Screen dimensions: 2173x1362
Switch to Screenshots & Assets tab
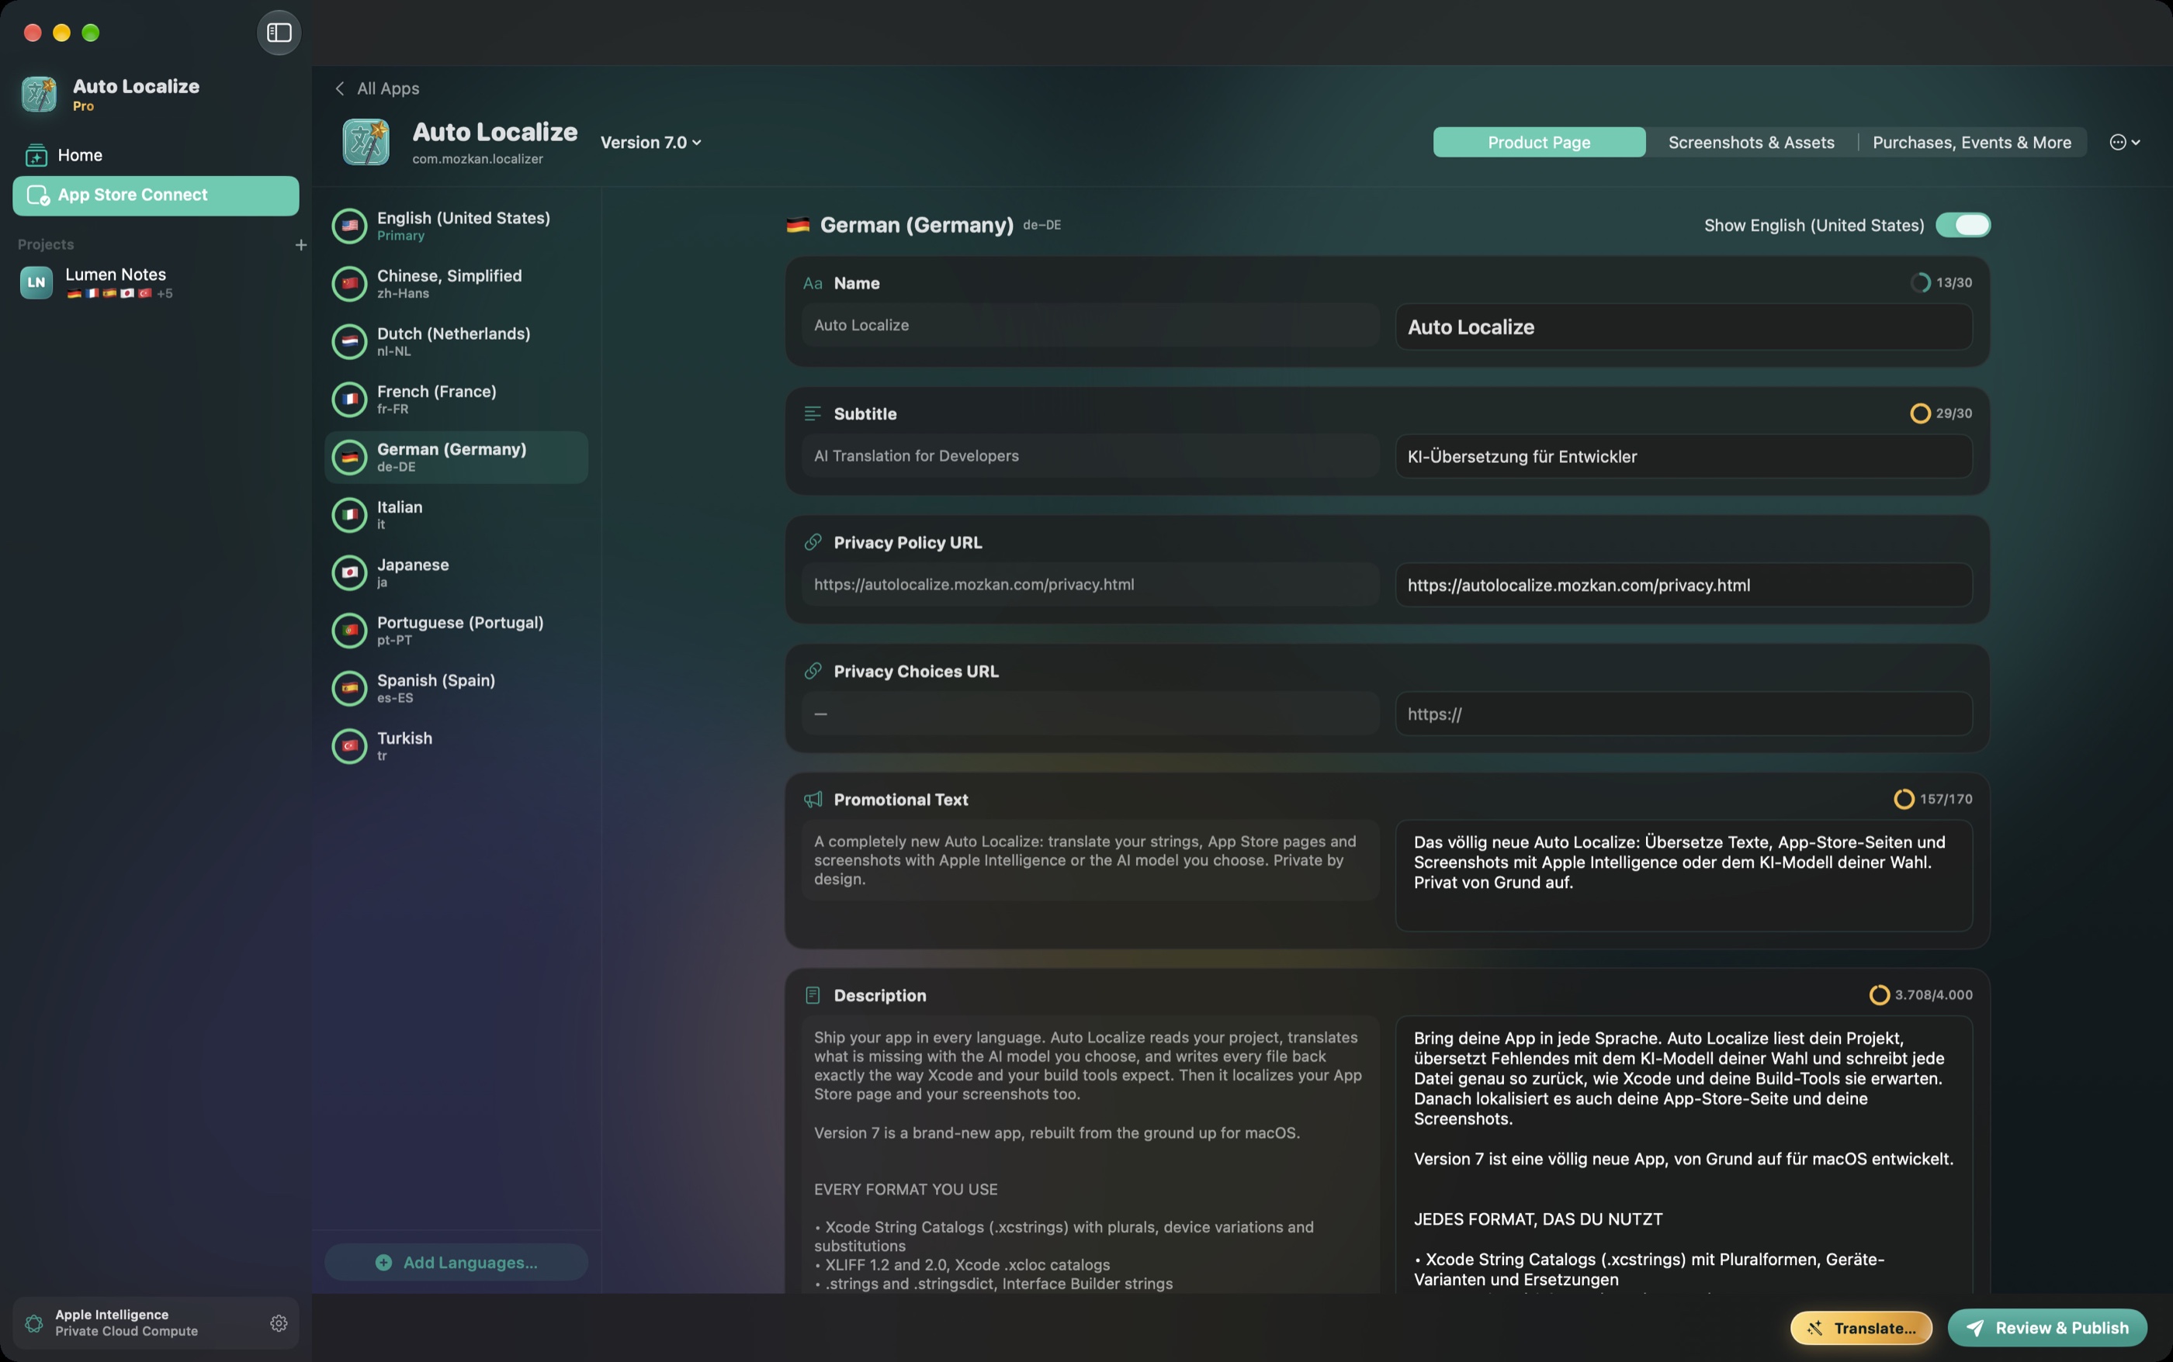click(1750, 142)
